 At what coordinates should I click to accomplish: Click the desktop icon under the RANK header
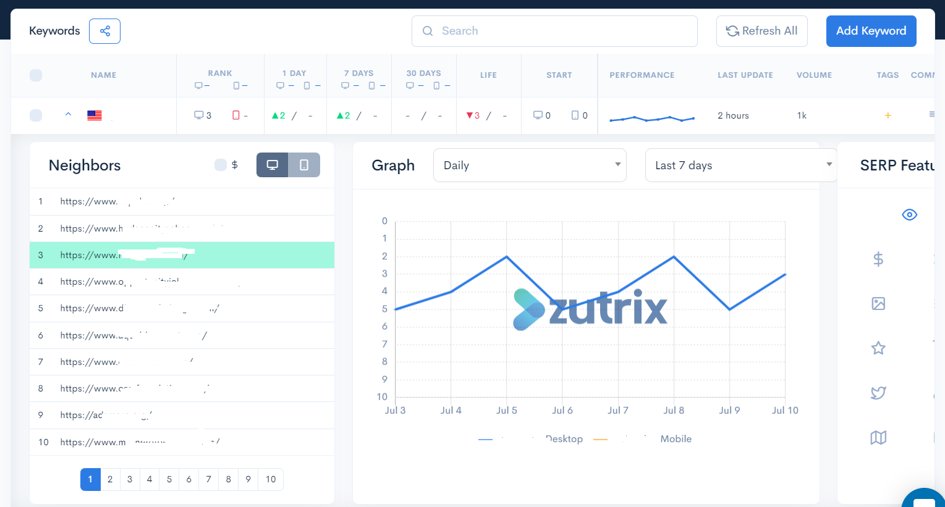coord(198,85)
